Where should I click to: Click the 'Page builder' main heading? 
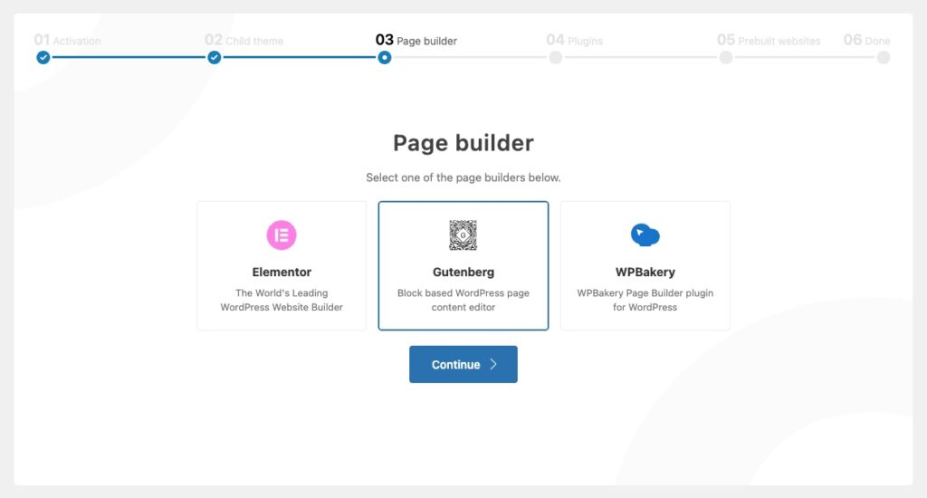[463, 143]
